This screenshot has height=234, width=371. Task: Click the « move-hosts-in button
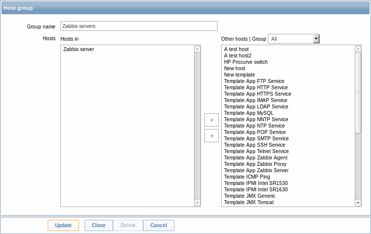coord(211,120)
